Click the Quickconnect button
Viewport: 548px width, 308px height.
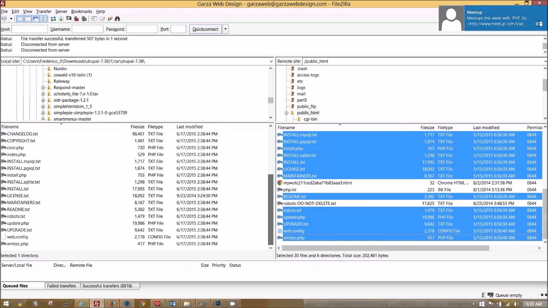[205, 29]
